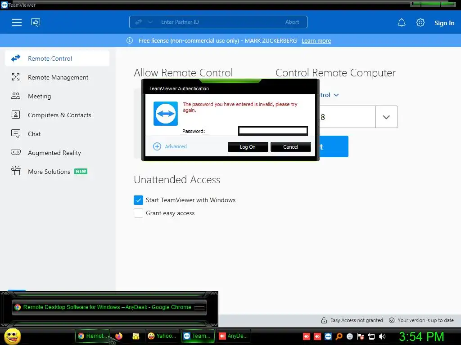The image size is (461, 345).
Task: Open Computers & Contacts
Action: point(57,115)
